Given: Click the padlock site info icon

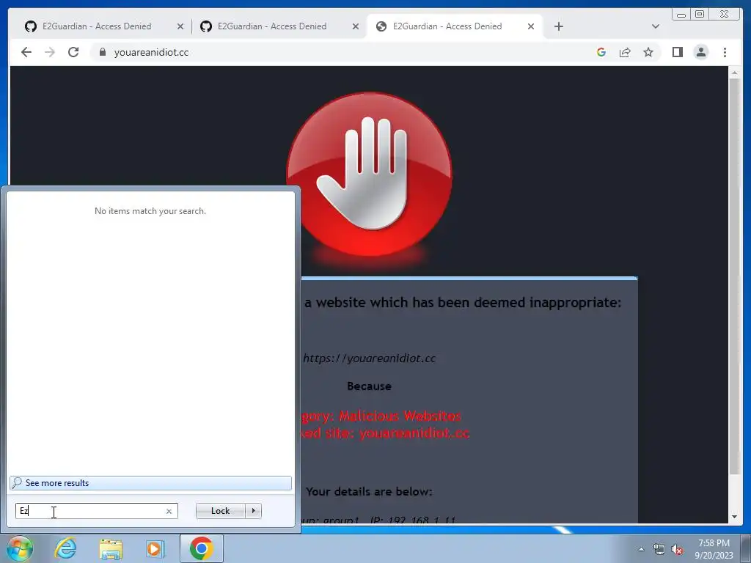Looking at the screenshot, I should 103,52.
